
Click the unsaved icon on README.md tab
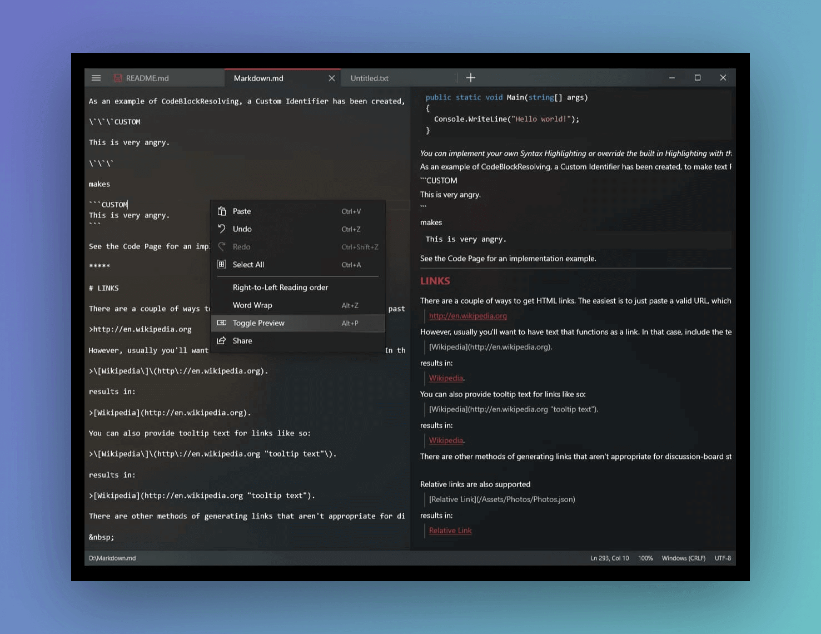point(118,78)
